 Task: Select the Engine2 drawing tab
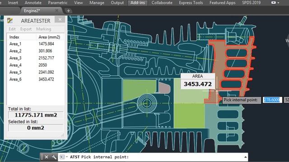[x=32, y=11]
